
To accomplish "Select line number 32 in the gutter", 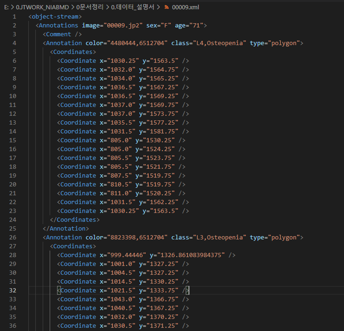I will tap(13, 290).
